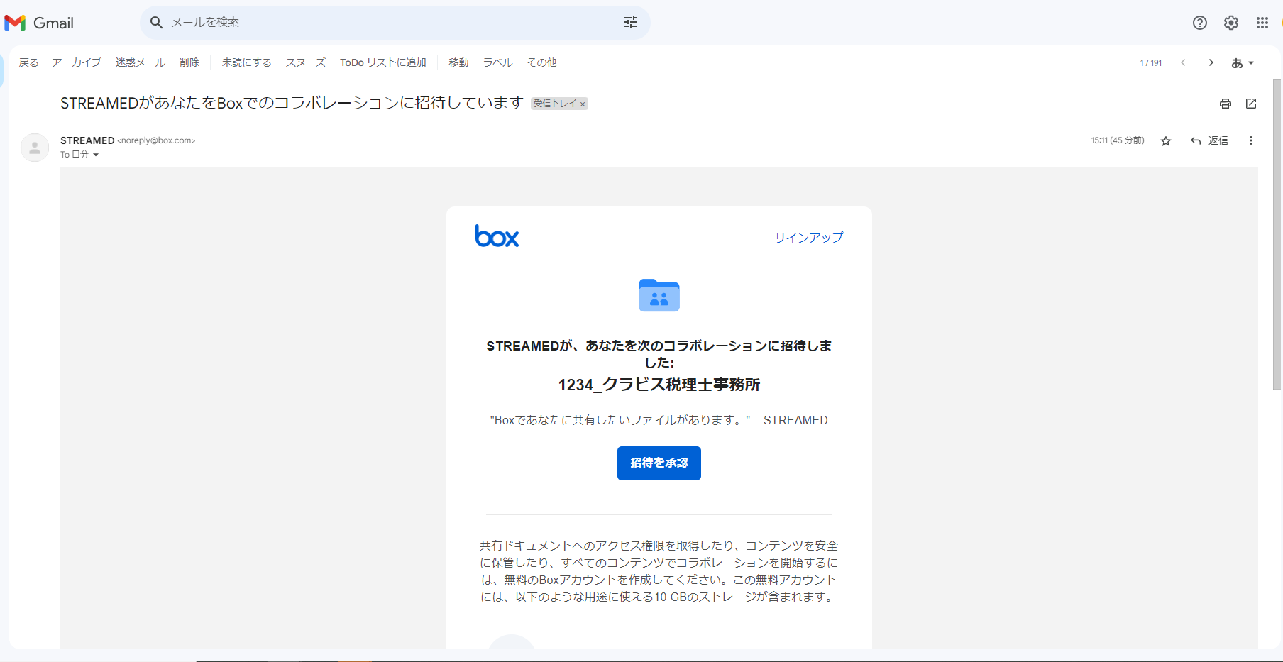Click the サインアップ link
The width and height of the screenshot is (1283, 662).
coord(809,237)
